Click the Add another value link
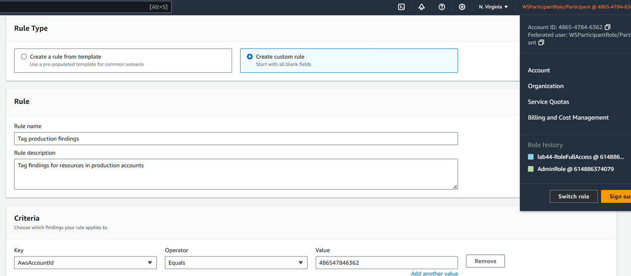 pos(434,273)
